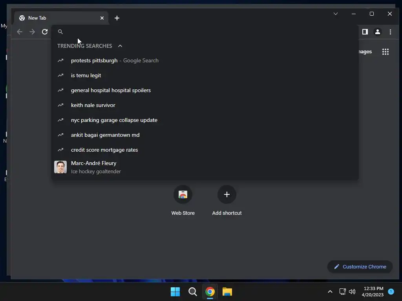Open volume control tray icon
Viewport: 402px width, 301px height.
352,292
